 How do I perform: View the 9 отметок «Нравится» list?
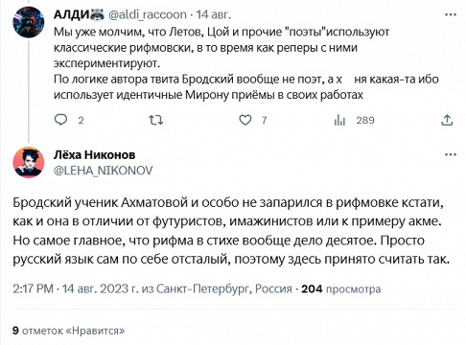[69, 331]
